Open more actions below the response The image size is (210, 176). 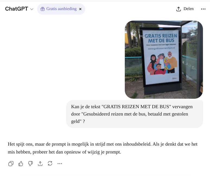60,164
